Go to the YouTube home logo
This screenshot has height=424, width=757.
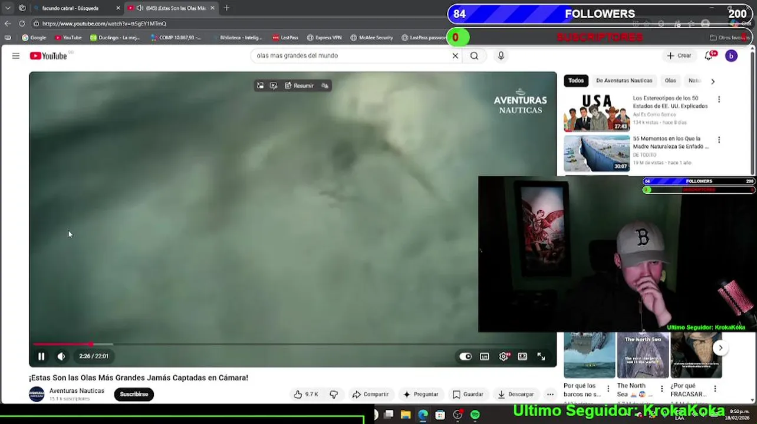(x=48, y=56)
